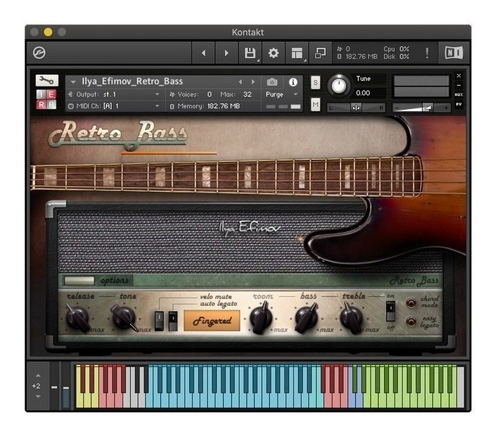Click the minimized view window icon
Viewport: 498px width, 436px height.
click(x=320, y=53)
